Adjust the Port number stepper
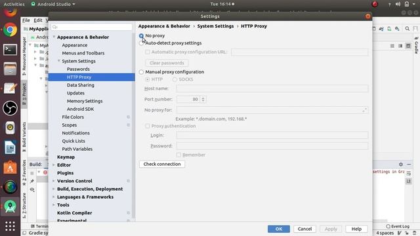This screenshot has height=236, width=420. click(203, 99)
